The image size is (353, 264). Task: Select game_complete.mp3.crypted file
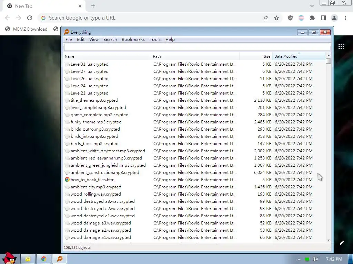click(x=100, y=115)
